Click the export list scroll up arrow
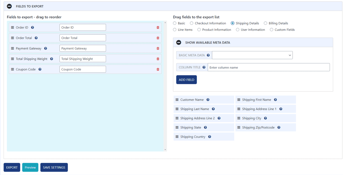 (x=165, y=23)
